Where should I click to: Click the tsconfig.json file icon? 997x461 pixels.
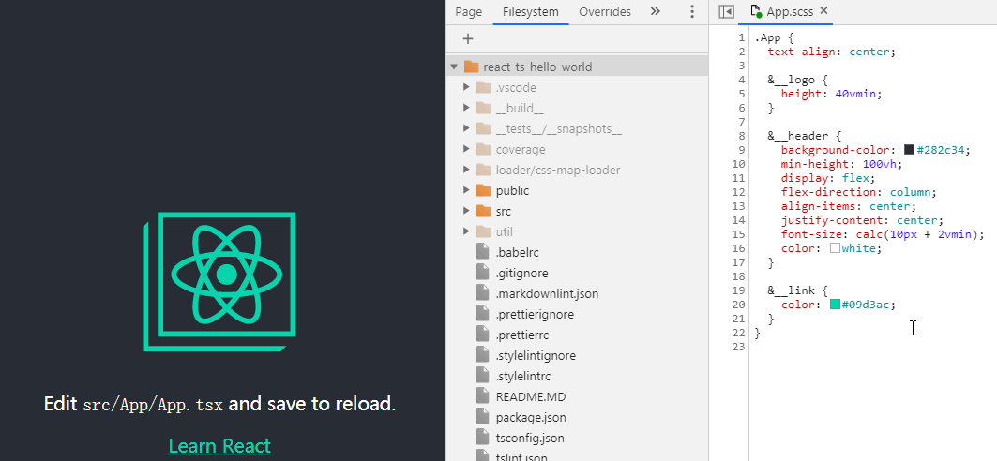[x=483, y=439]
